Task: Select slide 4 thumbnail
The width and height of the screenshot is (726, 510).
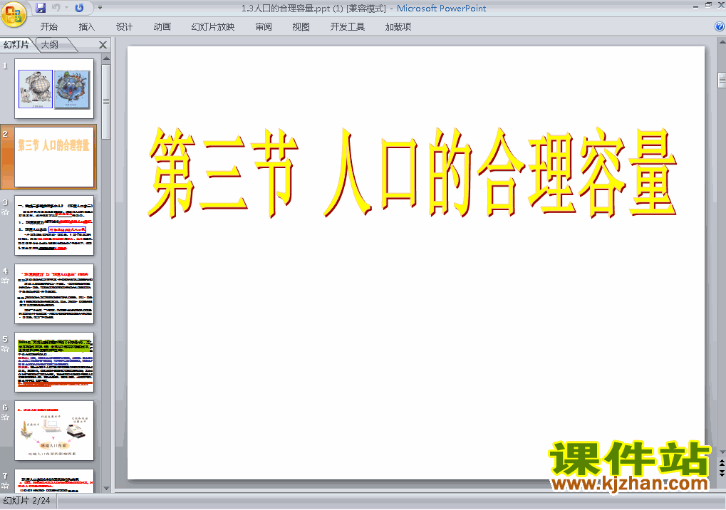Action: tap(54, 294)
